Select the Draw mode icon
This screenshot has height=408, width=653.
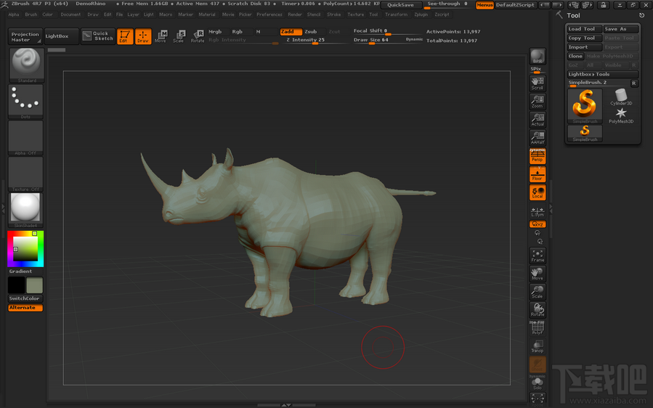tap(143, 36)
